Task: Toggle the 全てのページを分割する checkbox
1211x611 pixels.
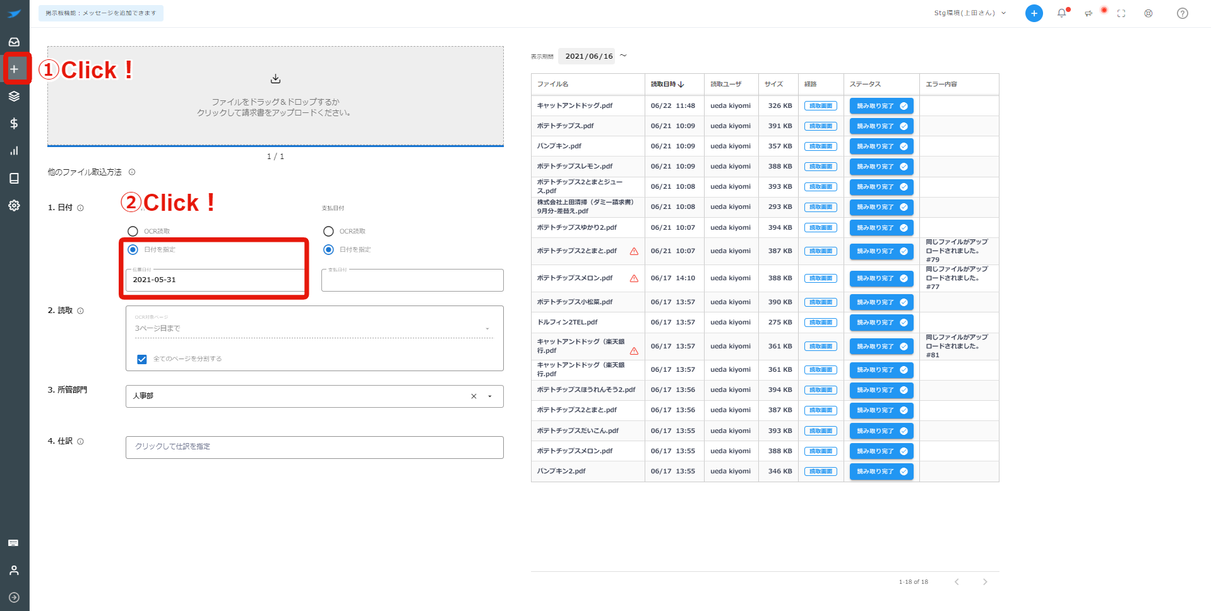Action: tap(142, 359)
